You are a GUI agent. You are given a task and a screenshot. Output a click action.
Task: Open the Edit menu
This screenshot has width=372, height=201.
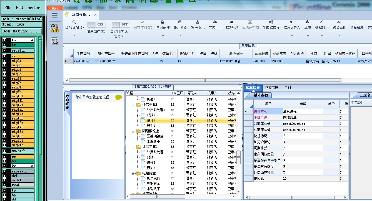pyautogui.click(x=19, y=7)
